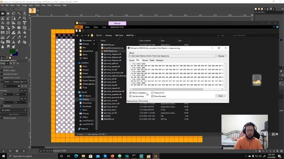This screenshot has width=284, height=159.
Task: Click Explorer back navigation arrow
Action: coord(78,35)
